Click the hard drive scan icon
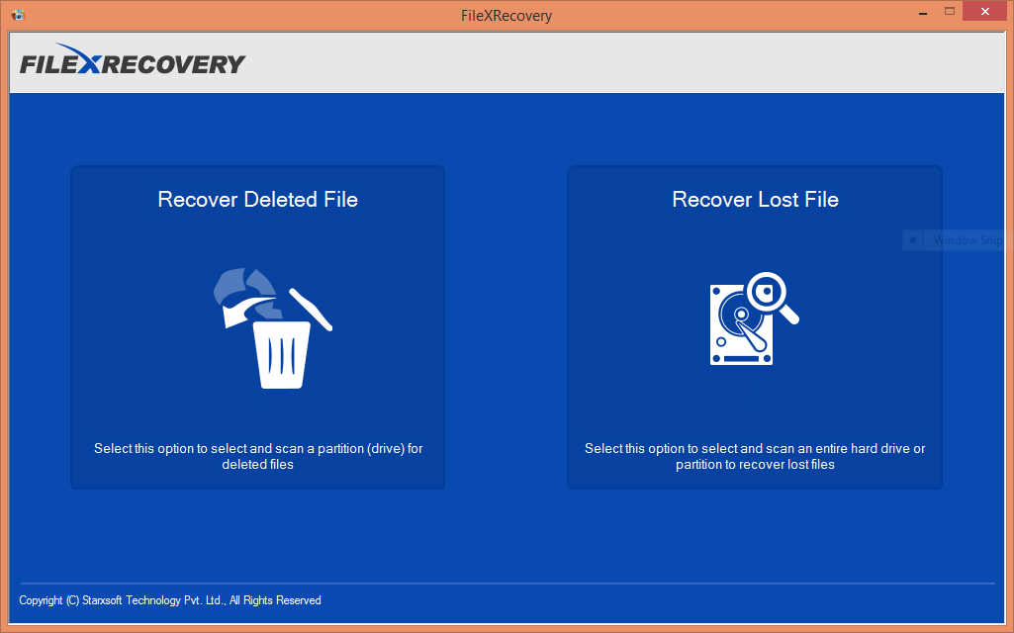The image size is (1014, 633). [739, 325]
